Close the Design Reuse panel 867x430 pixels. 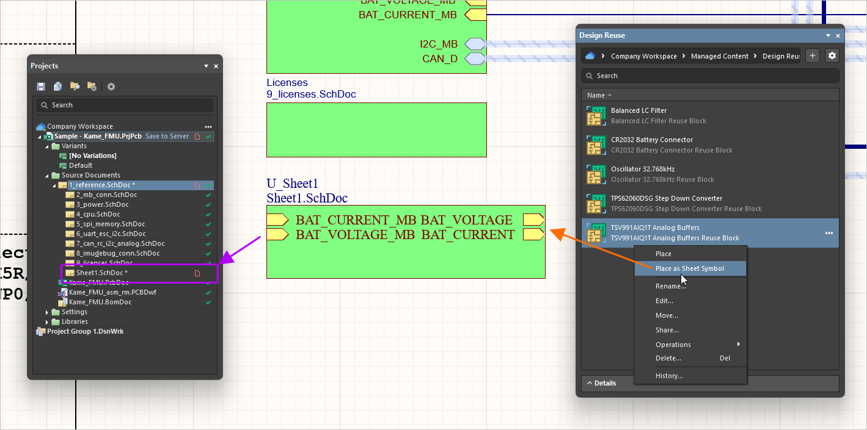tap(838, 35)
